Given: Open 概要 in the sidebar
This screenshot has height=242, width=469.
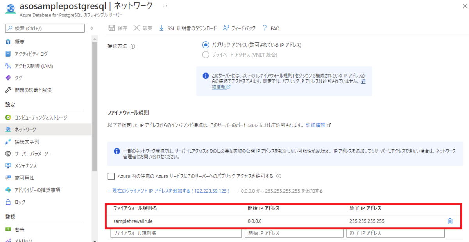Looking at the screenshot, I should click(x=20, y=42).
